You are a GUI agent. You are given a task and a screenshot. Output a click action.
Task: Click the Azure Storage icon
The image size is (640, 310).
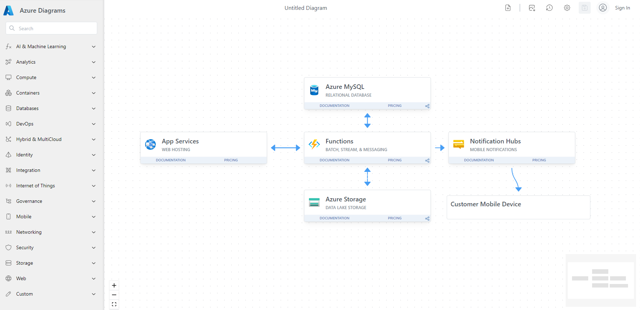tap(314, 202)
